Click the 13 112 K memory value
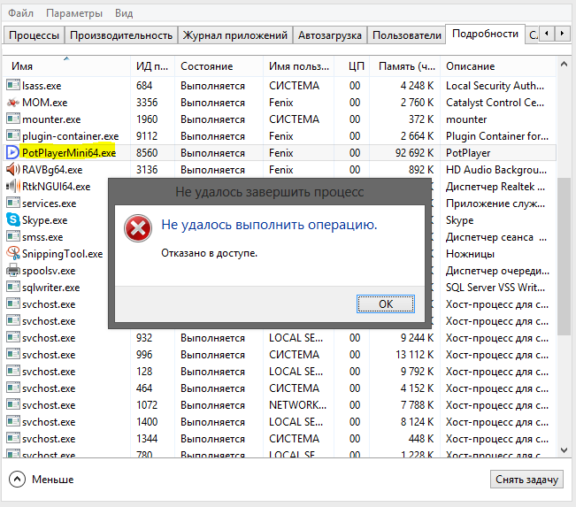Screen dimensions: 576x507 (414, 355)
